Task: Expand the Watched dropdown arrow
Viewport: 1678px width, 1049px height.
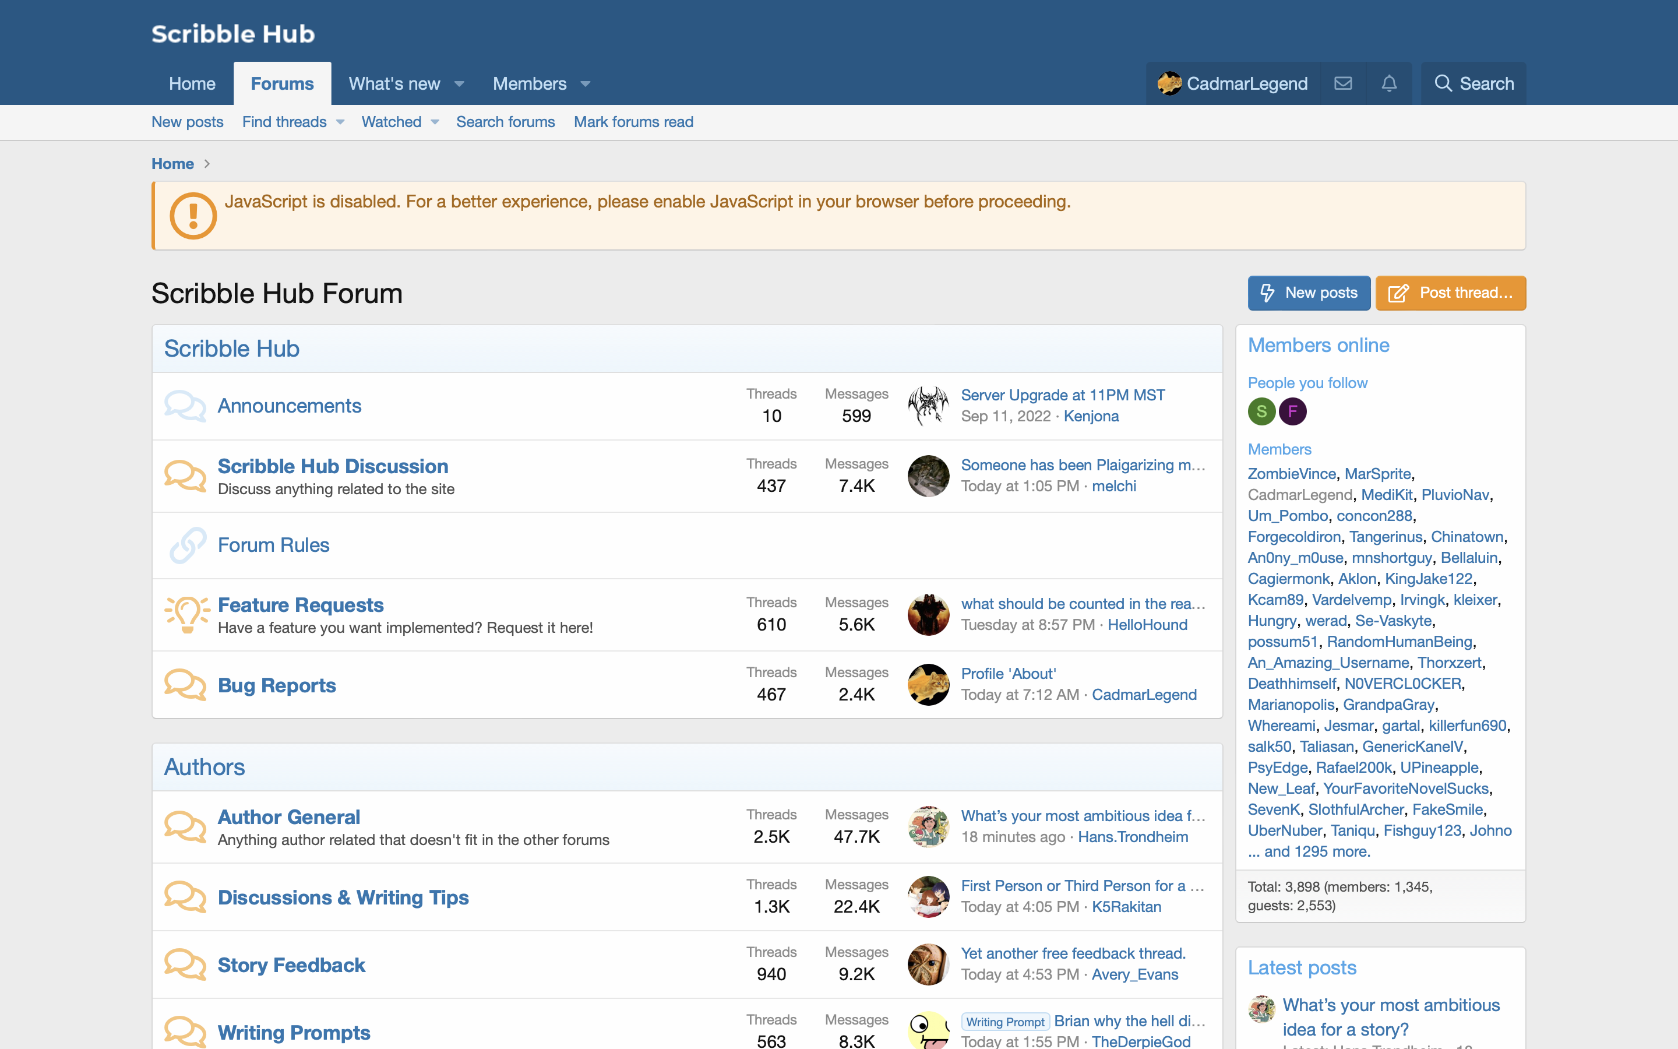Action: [435, 122]
